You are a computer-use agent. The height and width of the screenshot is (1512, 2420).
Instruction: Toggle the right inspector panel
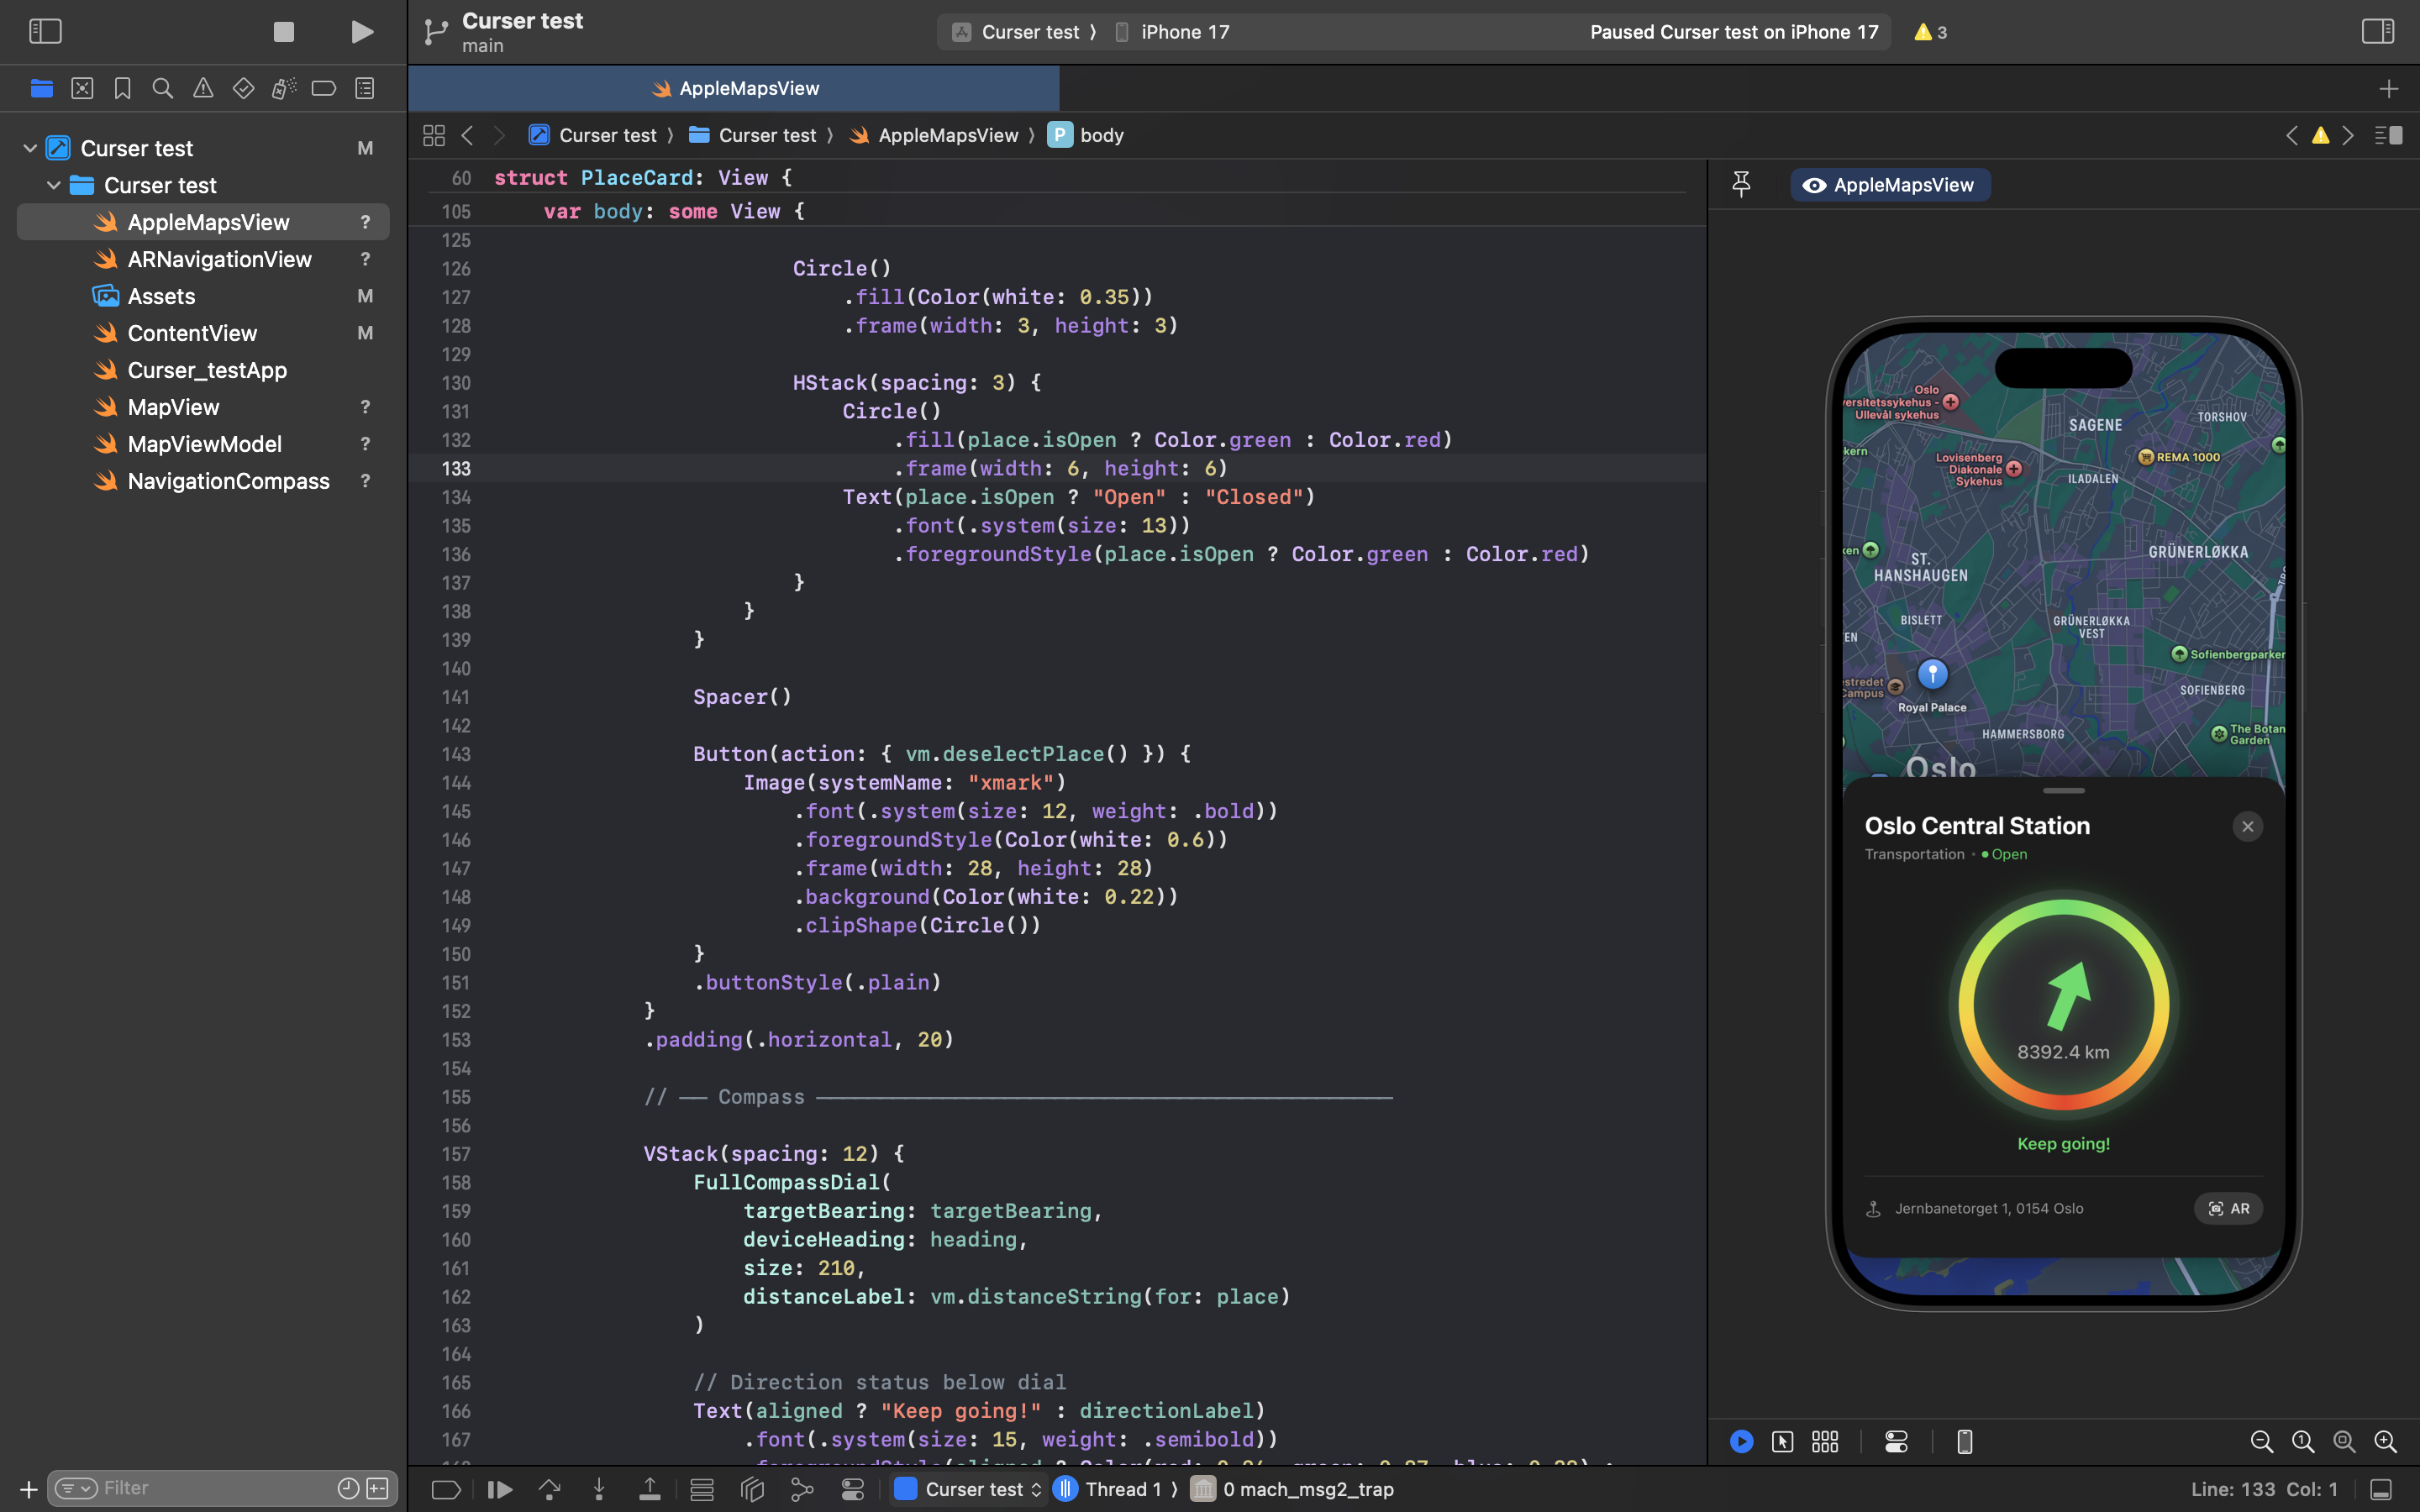click(2377, 31)
